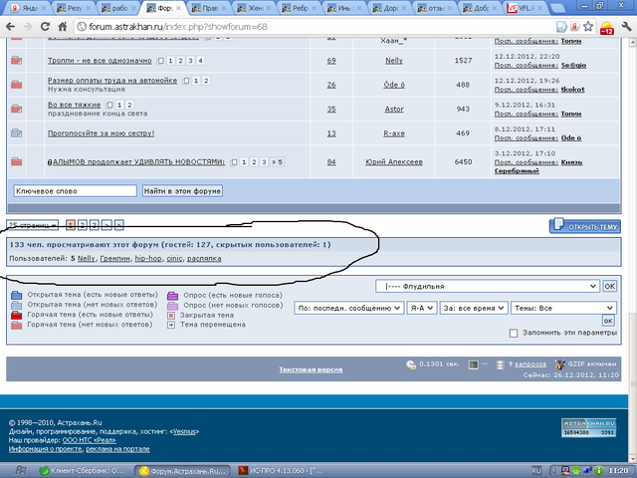Click the RU language indicator in the tray

tap(534, 469)
